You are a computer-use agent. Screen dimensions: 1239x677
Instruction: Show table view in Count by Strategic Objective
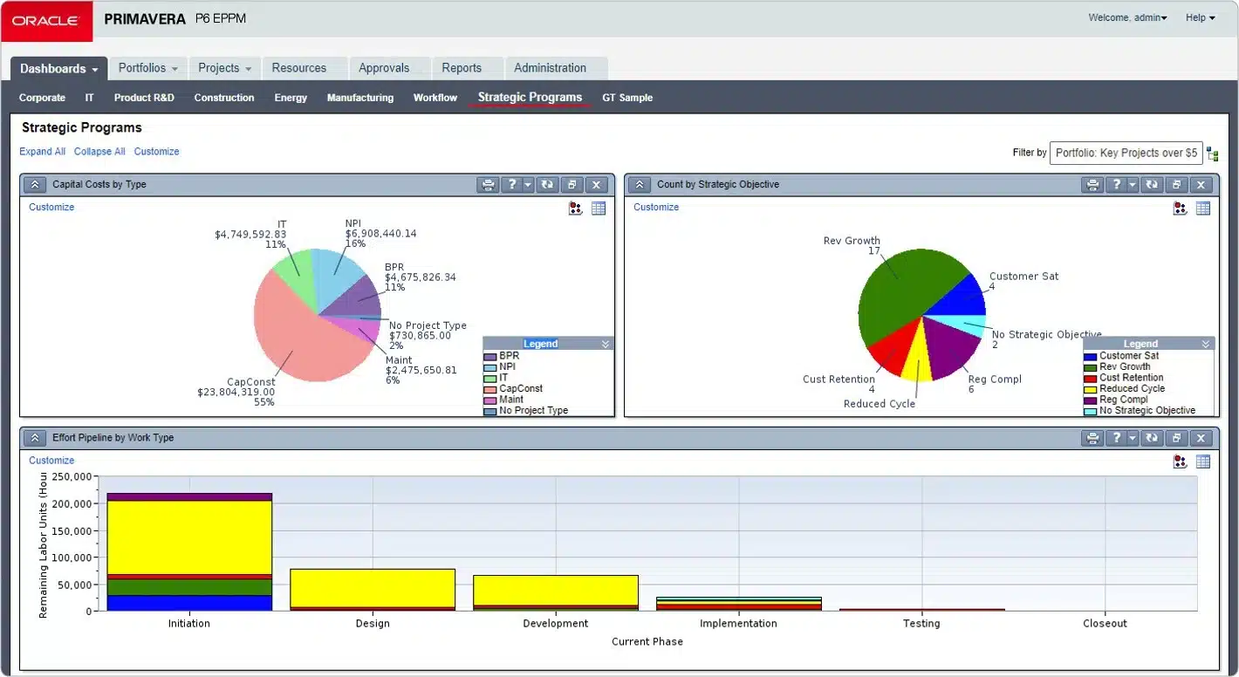click(1203, 209)
